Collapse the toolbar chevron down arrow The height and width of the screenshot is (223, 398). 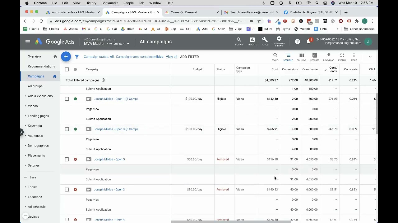[370, 57]
